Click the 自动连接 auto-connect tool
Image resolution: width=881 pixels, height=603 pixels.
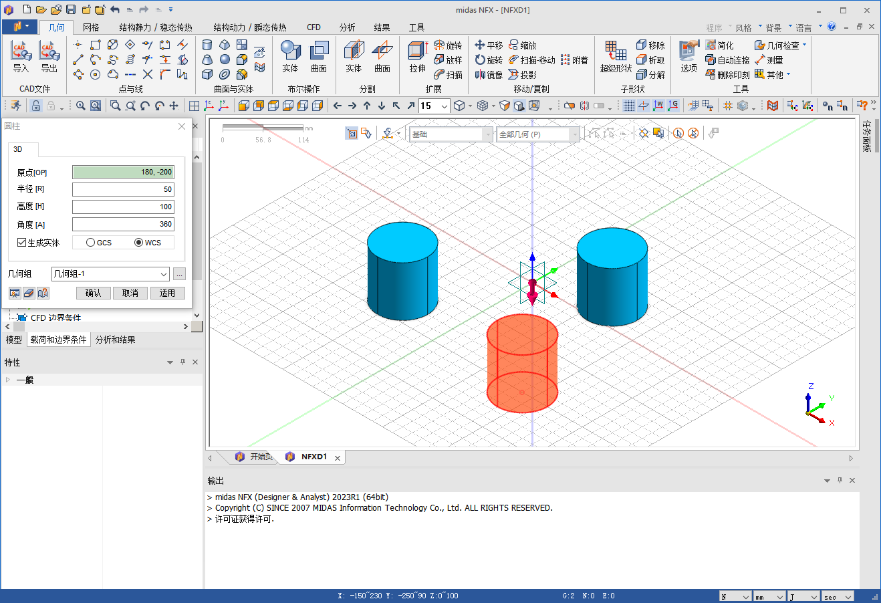click(727, 60)
